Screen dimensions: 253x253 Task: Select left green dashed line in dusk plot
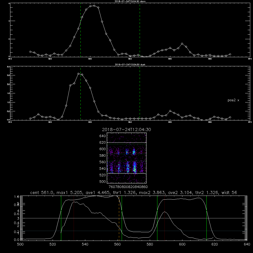pos(80,94)
